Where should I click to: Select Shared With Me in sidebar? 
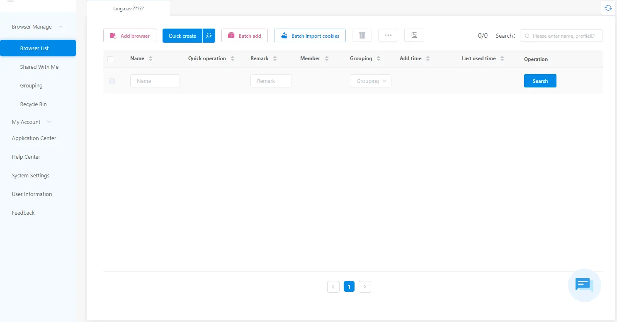(39, 67)
